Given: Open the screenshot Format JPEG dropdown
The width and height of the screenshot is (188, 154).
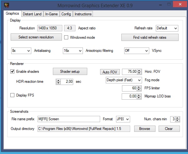Looking at the screenshot, I should [x=123, y=119].
